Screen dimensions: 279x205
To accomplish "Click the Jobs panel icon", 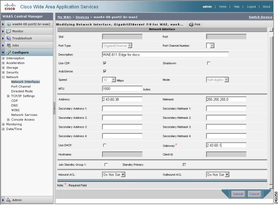I will click(9, 45).
